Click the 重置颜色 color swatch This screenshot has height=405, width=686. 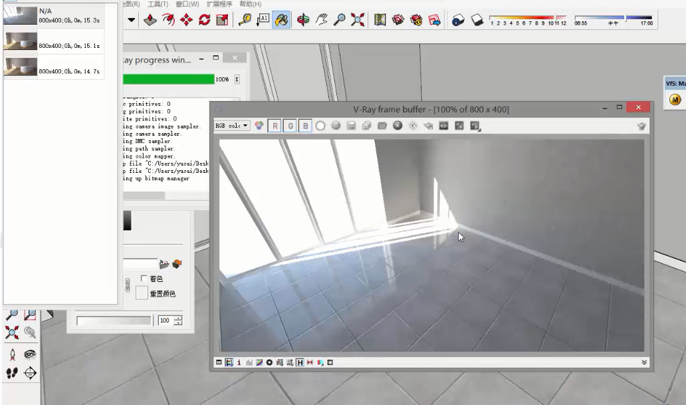point(141,293)
